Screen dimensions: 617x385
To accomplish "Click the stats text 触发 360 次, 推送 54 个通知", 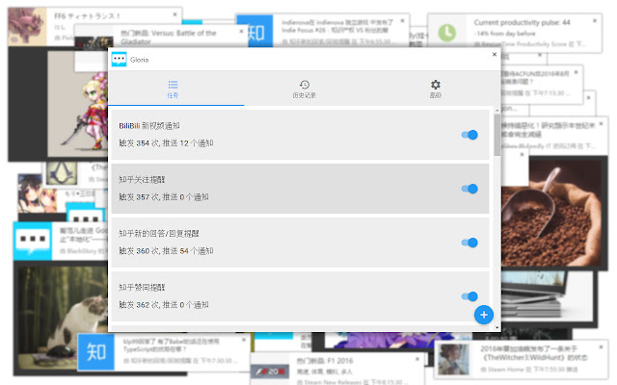I will pyautogui.click(x=166, y=250).
